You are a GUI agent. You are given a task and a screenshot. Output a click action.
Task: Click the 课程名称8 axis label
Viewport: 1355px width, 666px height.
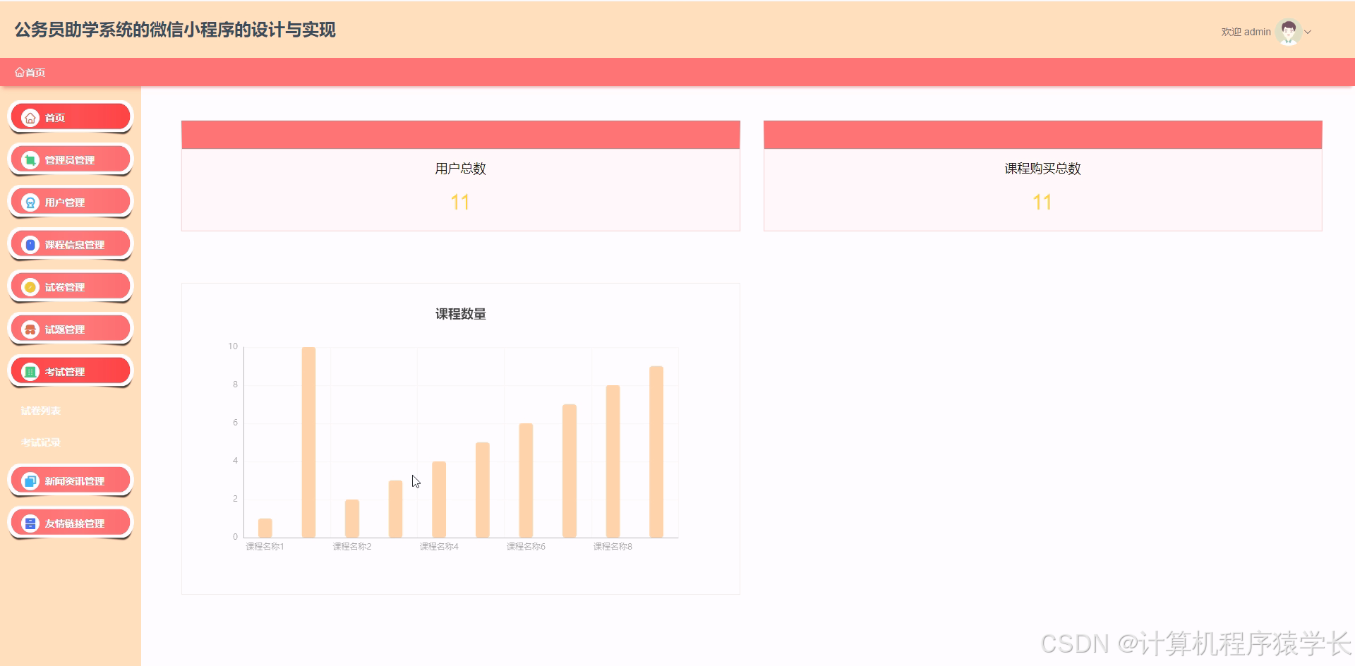click(613, 547)
